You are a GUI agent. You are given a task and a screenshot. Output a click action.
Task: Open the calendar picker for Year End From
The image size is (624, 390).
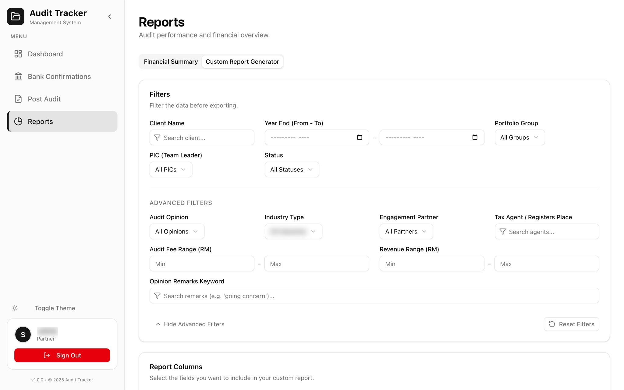click(360, 137)
